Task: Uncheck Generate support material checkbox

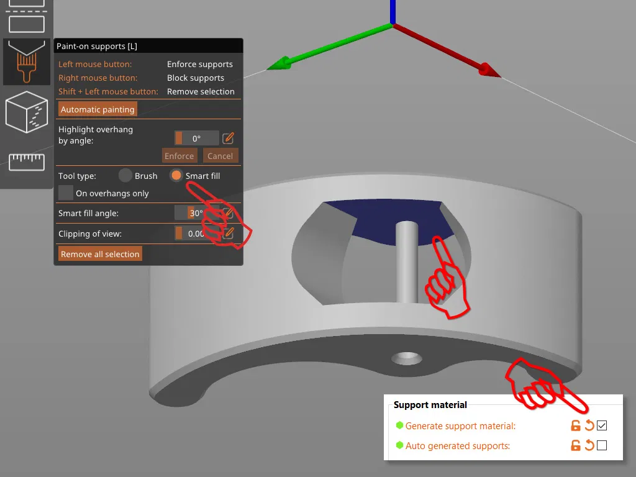Action: [x=602, y=425]
